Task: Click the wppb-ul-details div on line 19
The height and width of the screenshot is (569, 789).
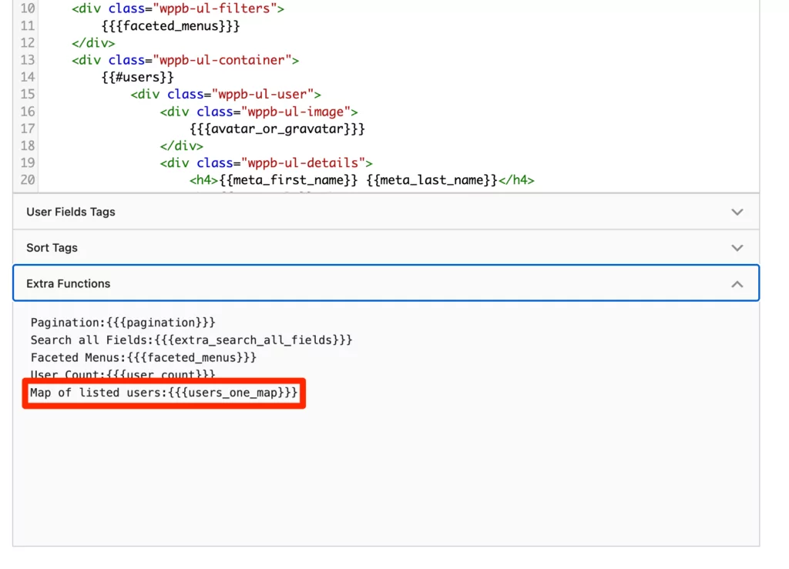Action: 266,163
